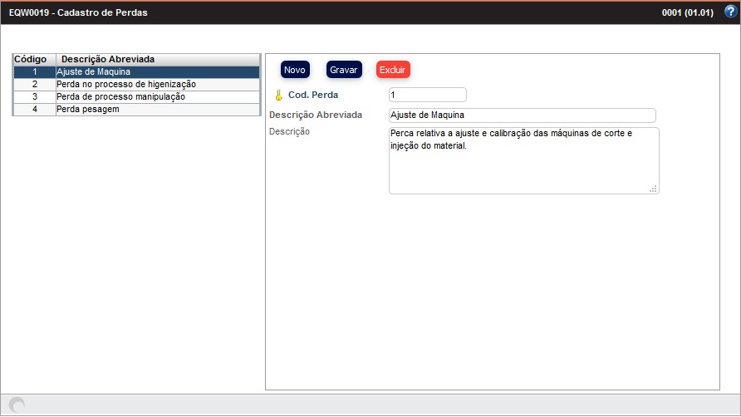The height and width of the screenshot is (417, 741).
Task: Open the help icon in the title bar
Action: 730,12
